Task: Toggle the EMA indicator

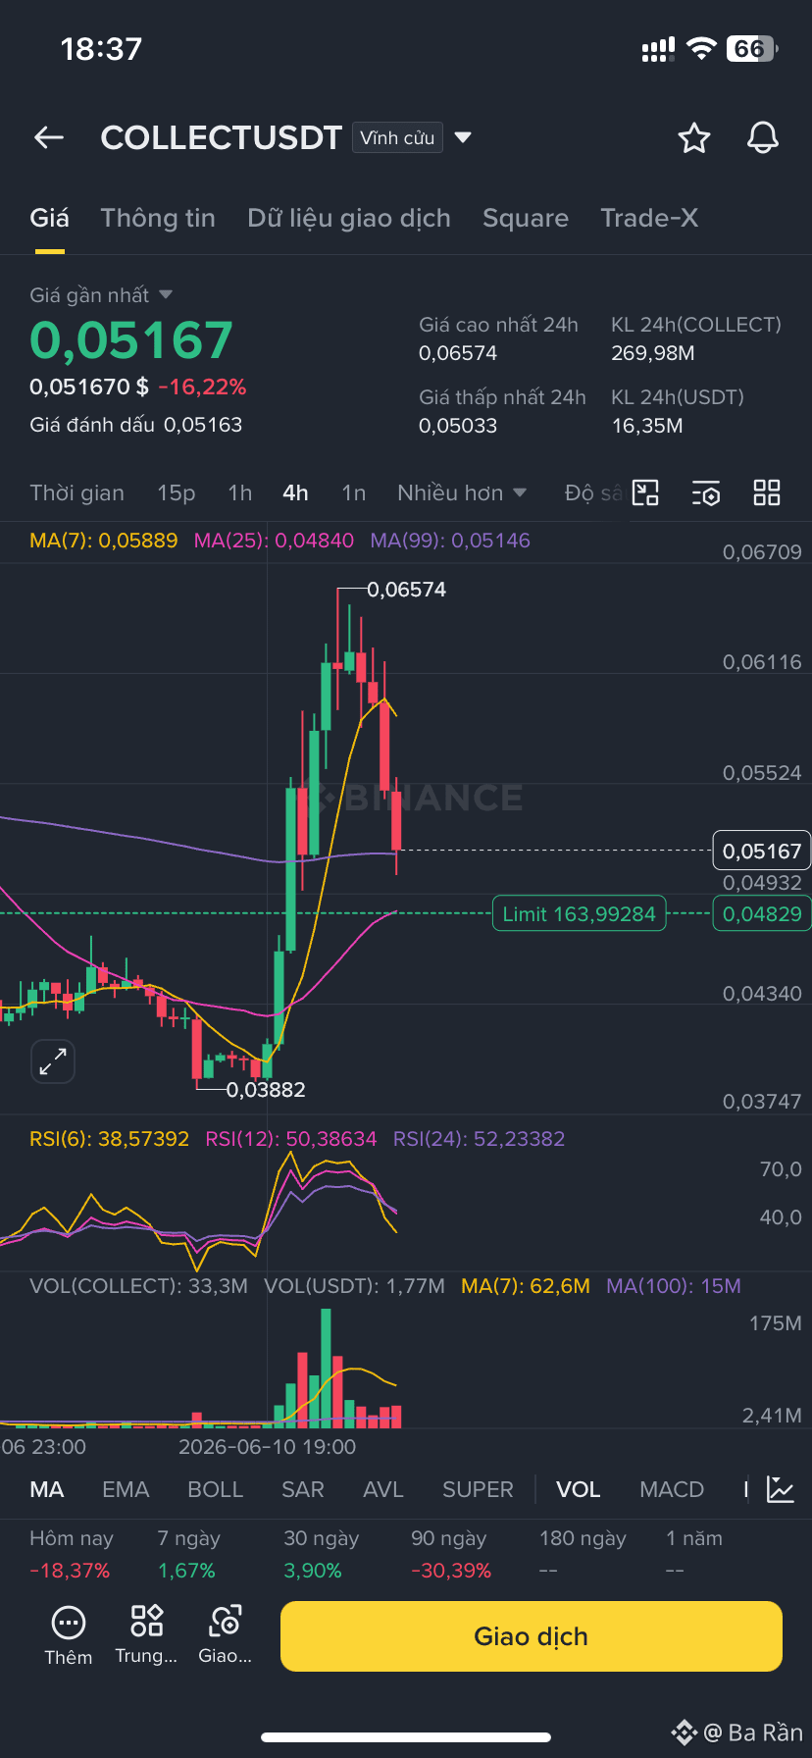Action: (126, 1489)
